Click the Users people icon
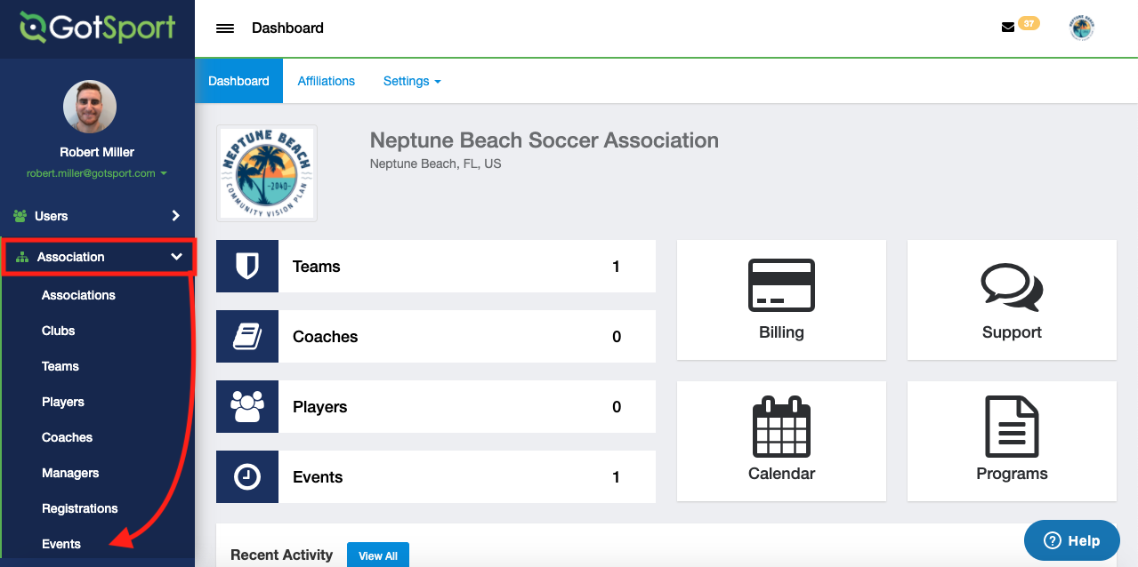Viewport: 1138px width, 567px height. 20,216
